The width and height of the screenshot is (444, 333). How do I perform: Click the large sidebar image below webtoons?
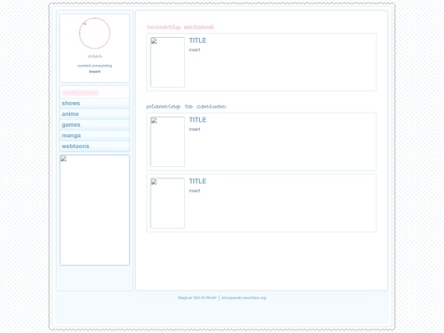(95, 210)
